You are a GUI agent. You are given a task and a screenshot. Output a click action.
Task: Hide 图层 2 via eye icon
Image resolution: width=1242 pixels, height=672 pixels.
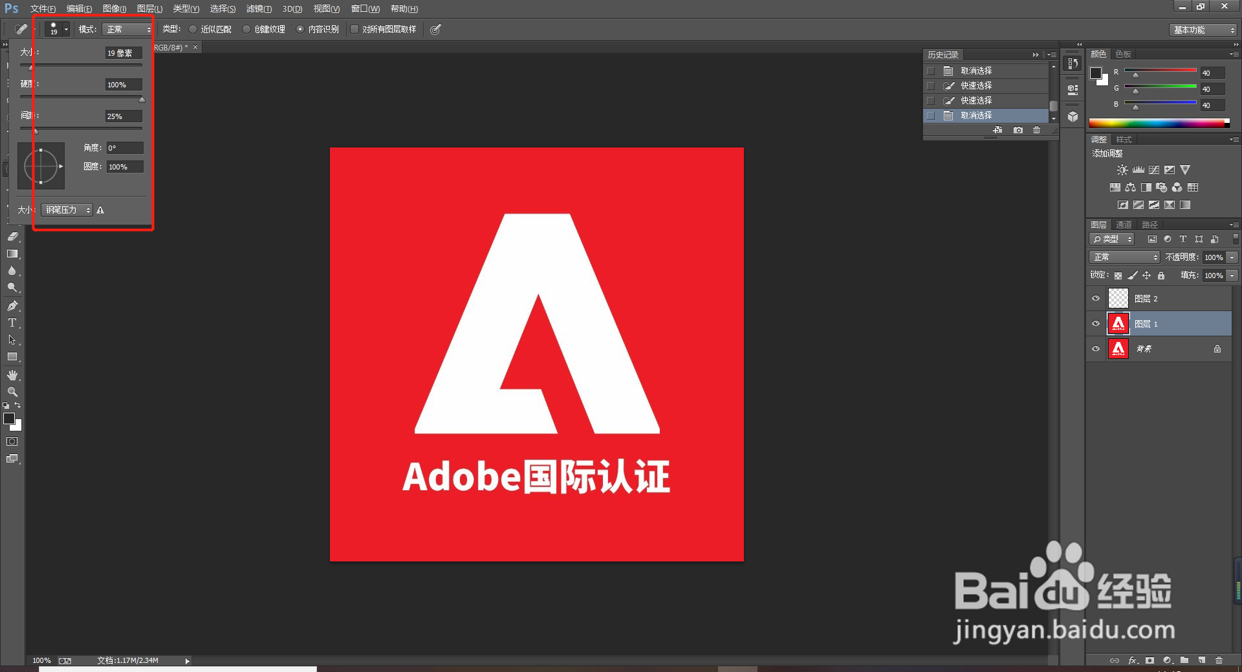1096,299
